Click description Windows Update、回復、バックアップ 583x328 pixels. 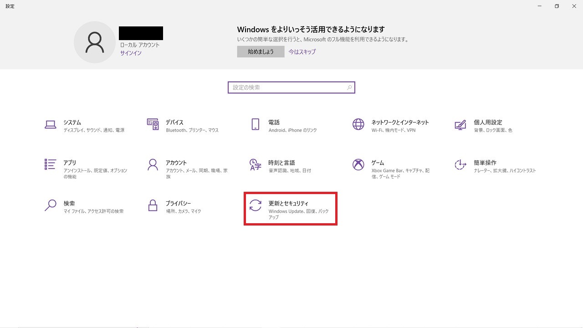coord(298,214)
